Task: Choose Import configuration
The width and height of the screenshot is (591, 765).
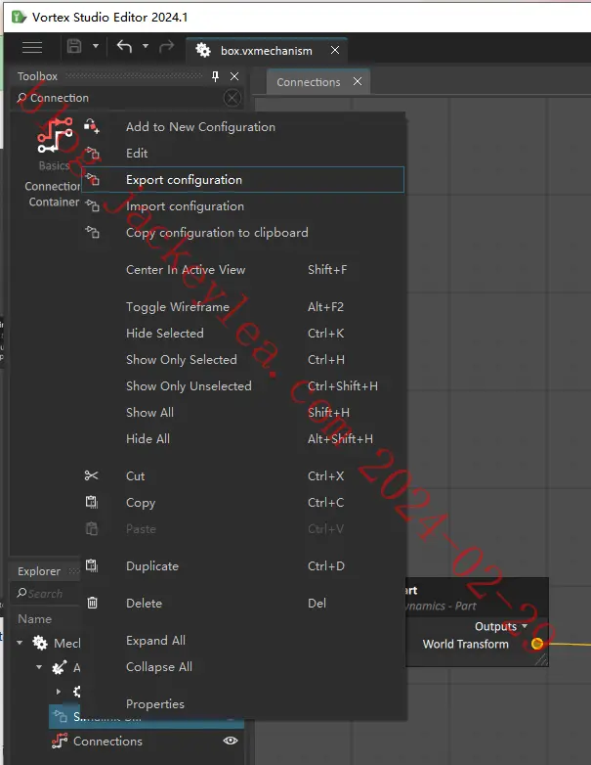Action: coord(242,205)
